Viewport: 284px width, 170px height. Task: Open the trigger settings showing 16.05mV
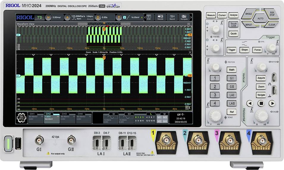click(132, 17)
